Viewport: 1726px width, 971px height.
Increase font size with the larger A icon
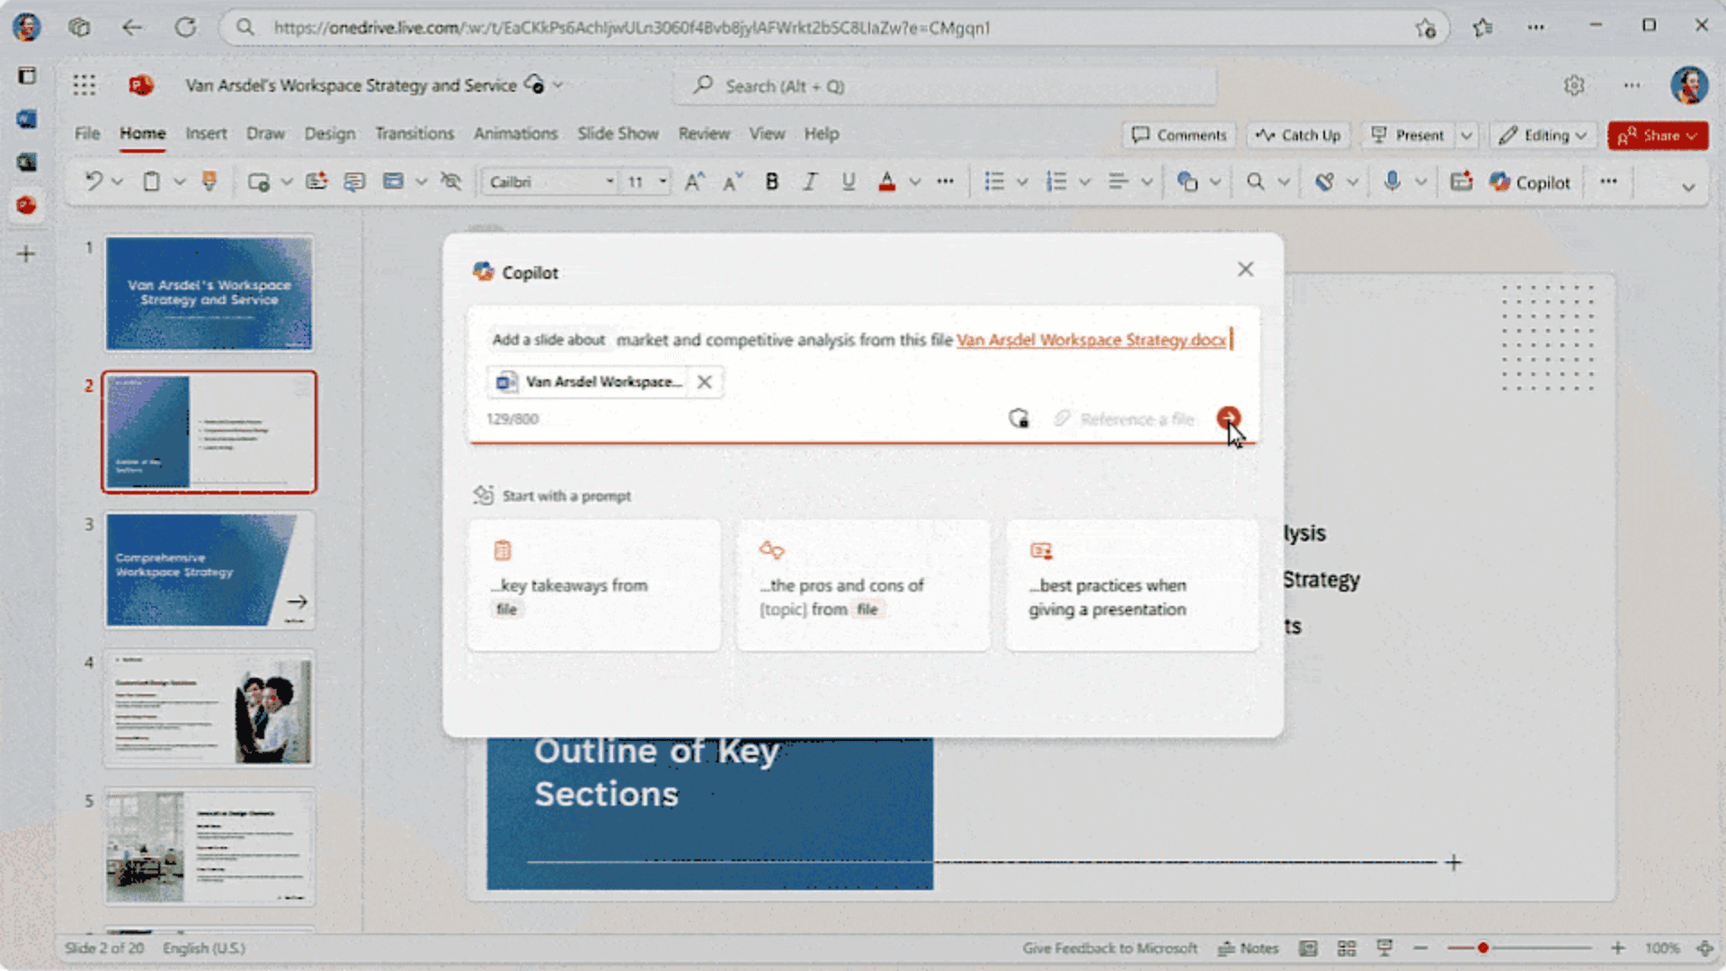[x=695, y=182]
